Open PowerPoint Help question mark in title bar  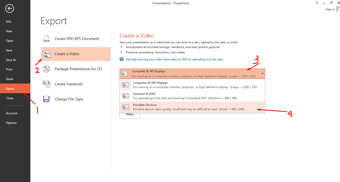pos(316,3)
